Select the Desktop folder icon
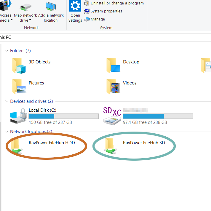The width and height of the screenshot is (211, 211). [x=113, y=66]
